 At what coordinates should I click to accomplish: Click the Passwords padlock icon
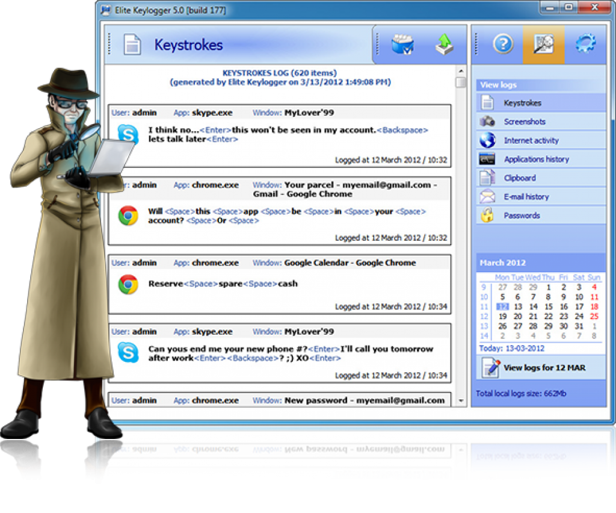487,215
